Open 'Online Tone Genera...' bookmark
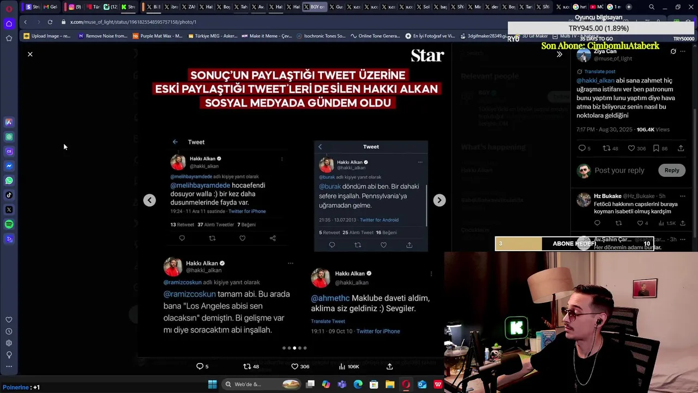Screen dimensions: 698x393 375,36
